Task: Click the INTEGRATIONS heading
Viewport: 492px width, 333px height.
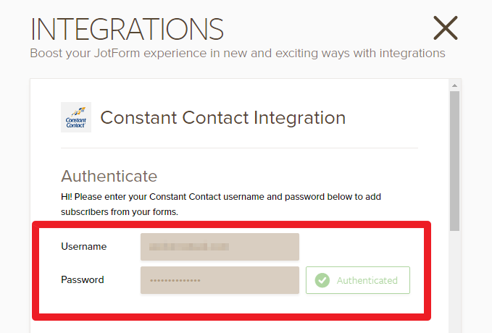Action: pos(127,29)
